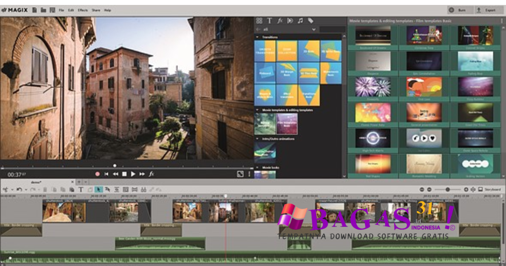Screen dimensions: 506x266
Task: Open the store tag tab in Media Pool
Action: 310,21
